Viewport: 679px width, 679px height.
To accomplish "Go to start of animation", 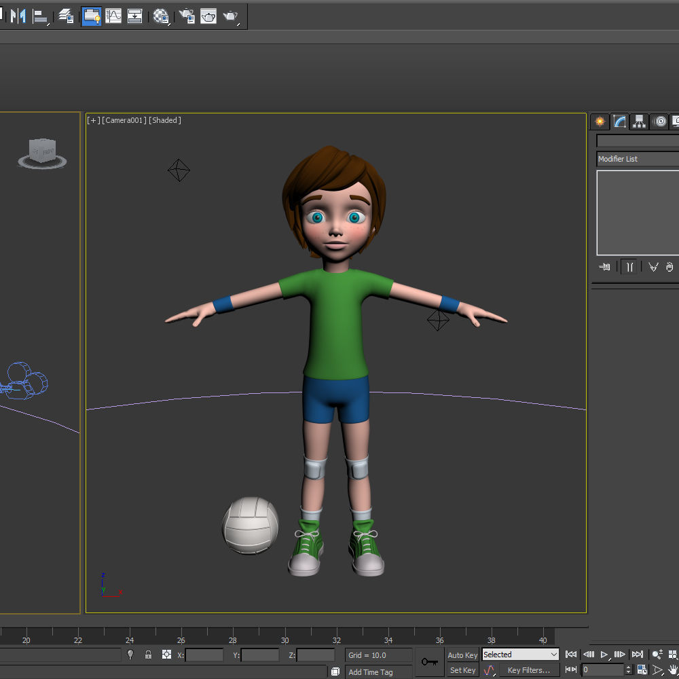I will pyautogui.click(x=571, y=655).
